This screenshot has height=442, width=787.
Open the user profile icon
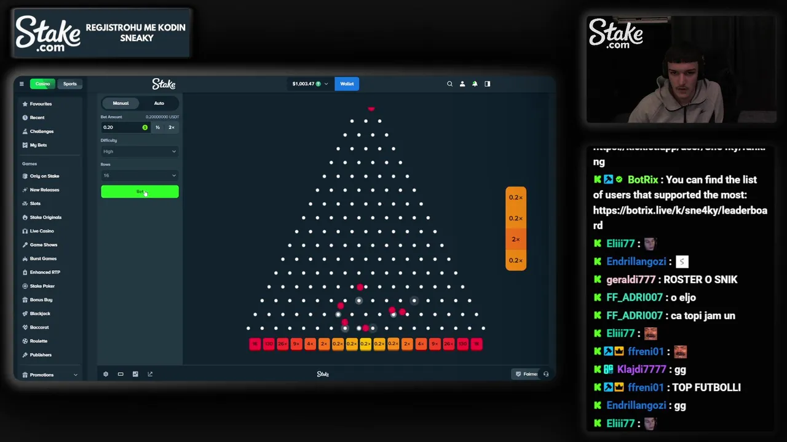click(x=462, y=84)
